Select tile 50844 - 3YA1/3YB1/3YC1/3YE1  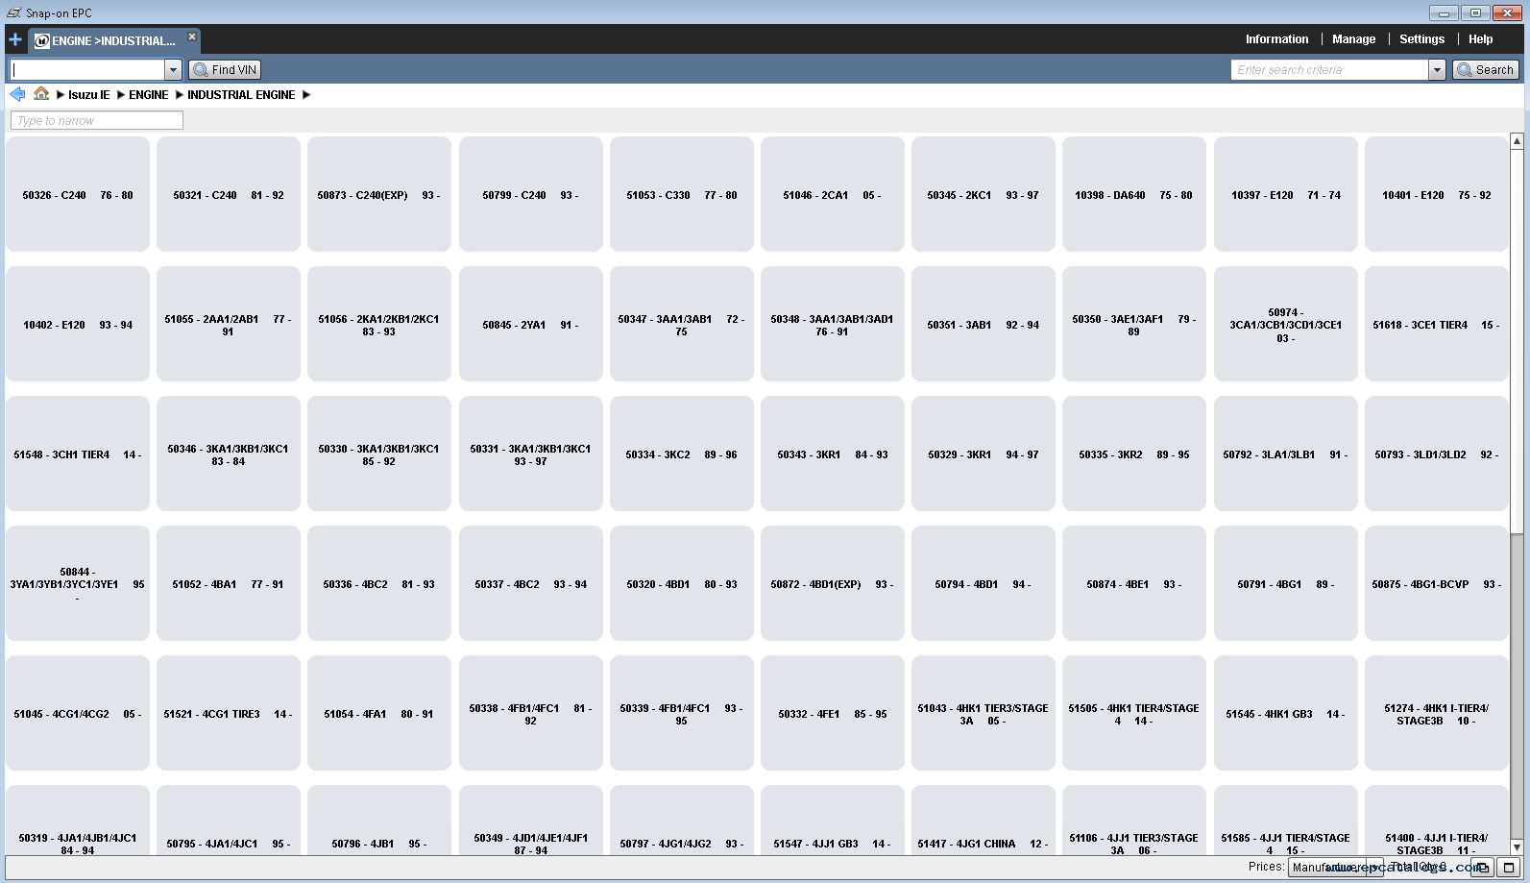coord(78,583)
